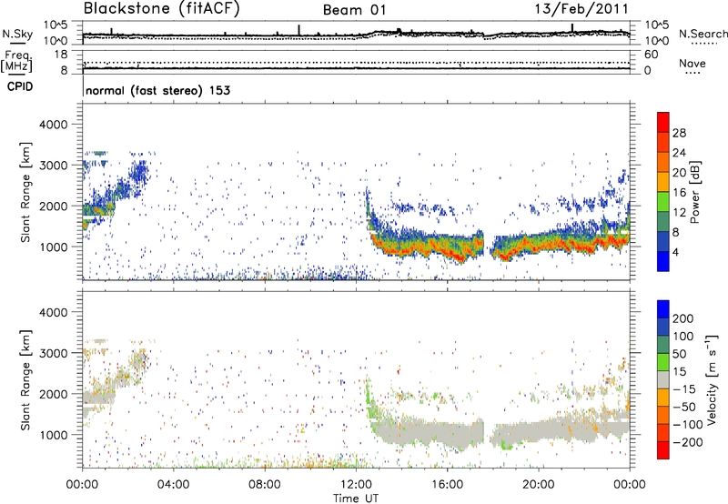The width and height of the screenshot is (728, 504).
Task: Pick the red bottom segment of Velocity colorbar
Action: pos(663,450)
